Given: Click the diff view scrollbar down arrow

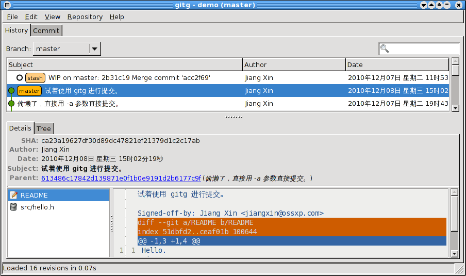Looking at the screenshot, I should point(454,254).
